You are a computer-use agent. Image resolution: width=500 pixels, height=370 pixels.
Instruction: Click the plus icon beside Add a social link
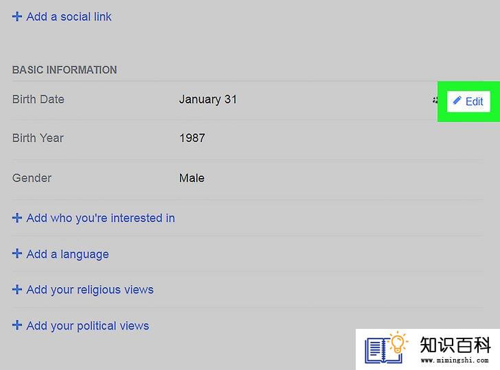click(17, 16)
